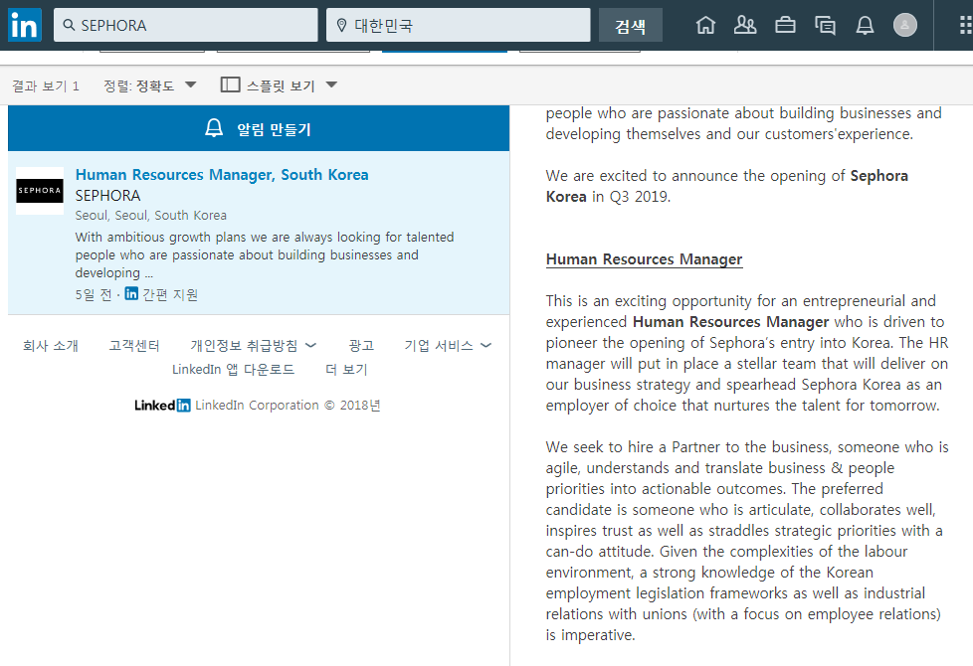
Task: Open the 스플릿 보기 view dropdown
Action: (x=279, y=84)
